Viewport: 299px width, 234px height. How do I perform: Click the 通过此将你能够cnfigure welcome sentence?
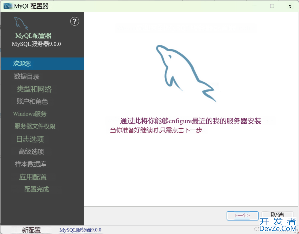190,121
